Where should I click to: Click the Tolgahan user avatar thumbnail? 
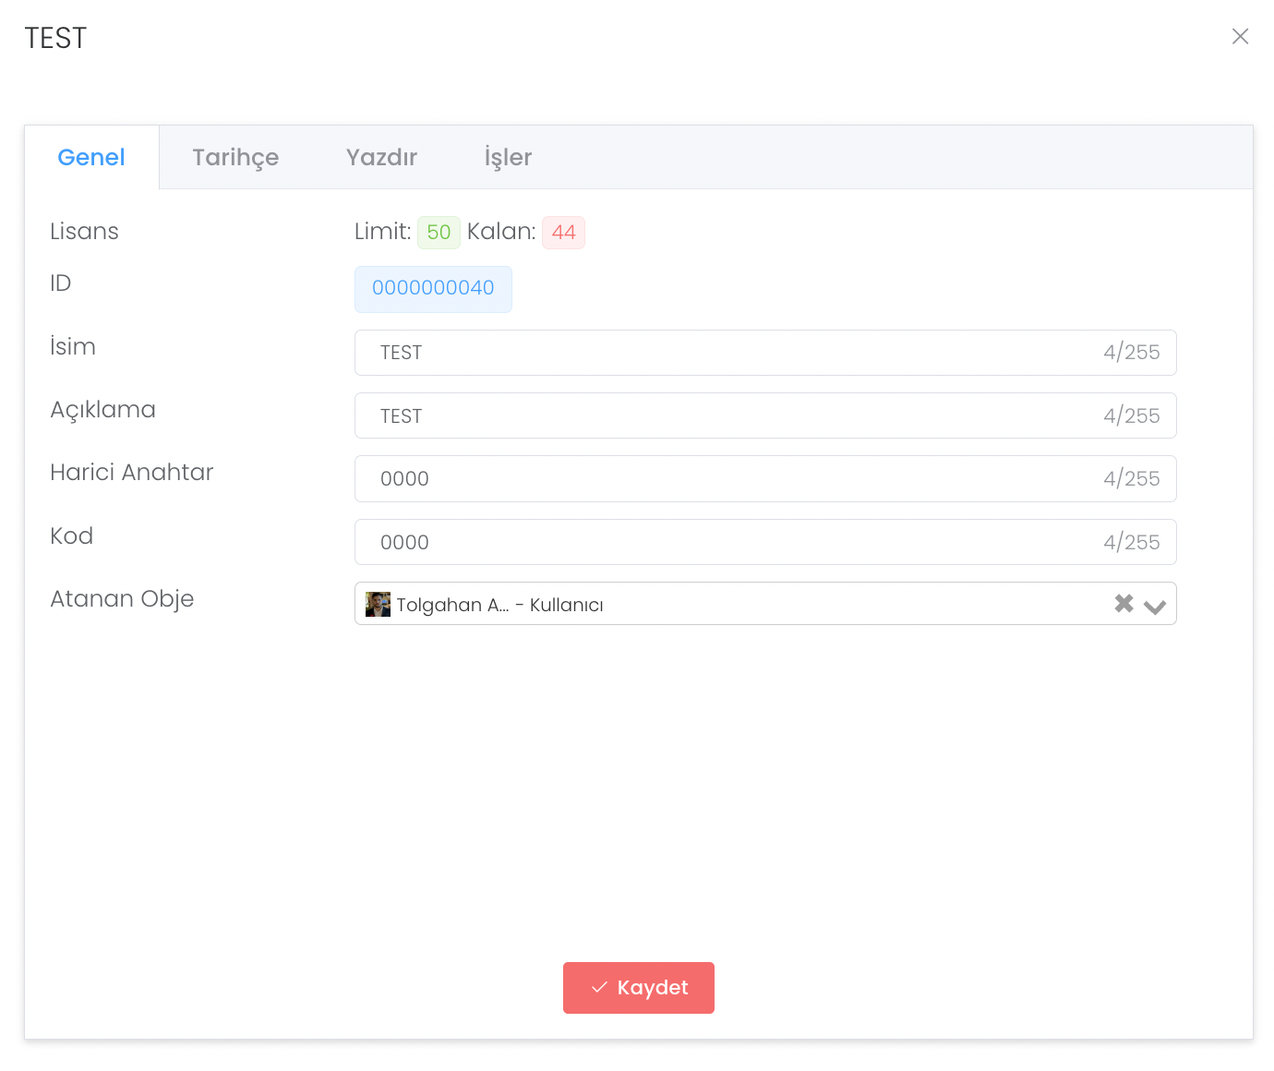coord(378,604)
